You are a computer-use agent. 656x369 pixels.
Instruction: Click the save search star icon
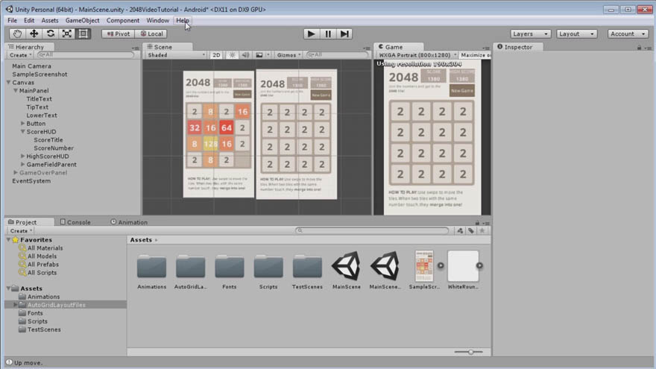482,230
